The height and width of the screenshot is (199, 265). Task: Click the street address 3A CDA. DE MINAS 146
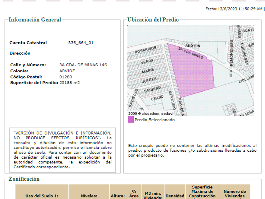(x=83, y=65)
